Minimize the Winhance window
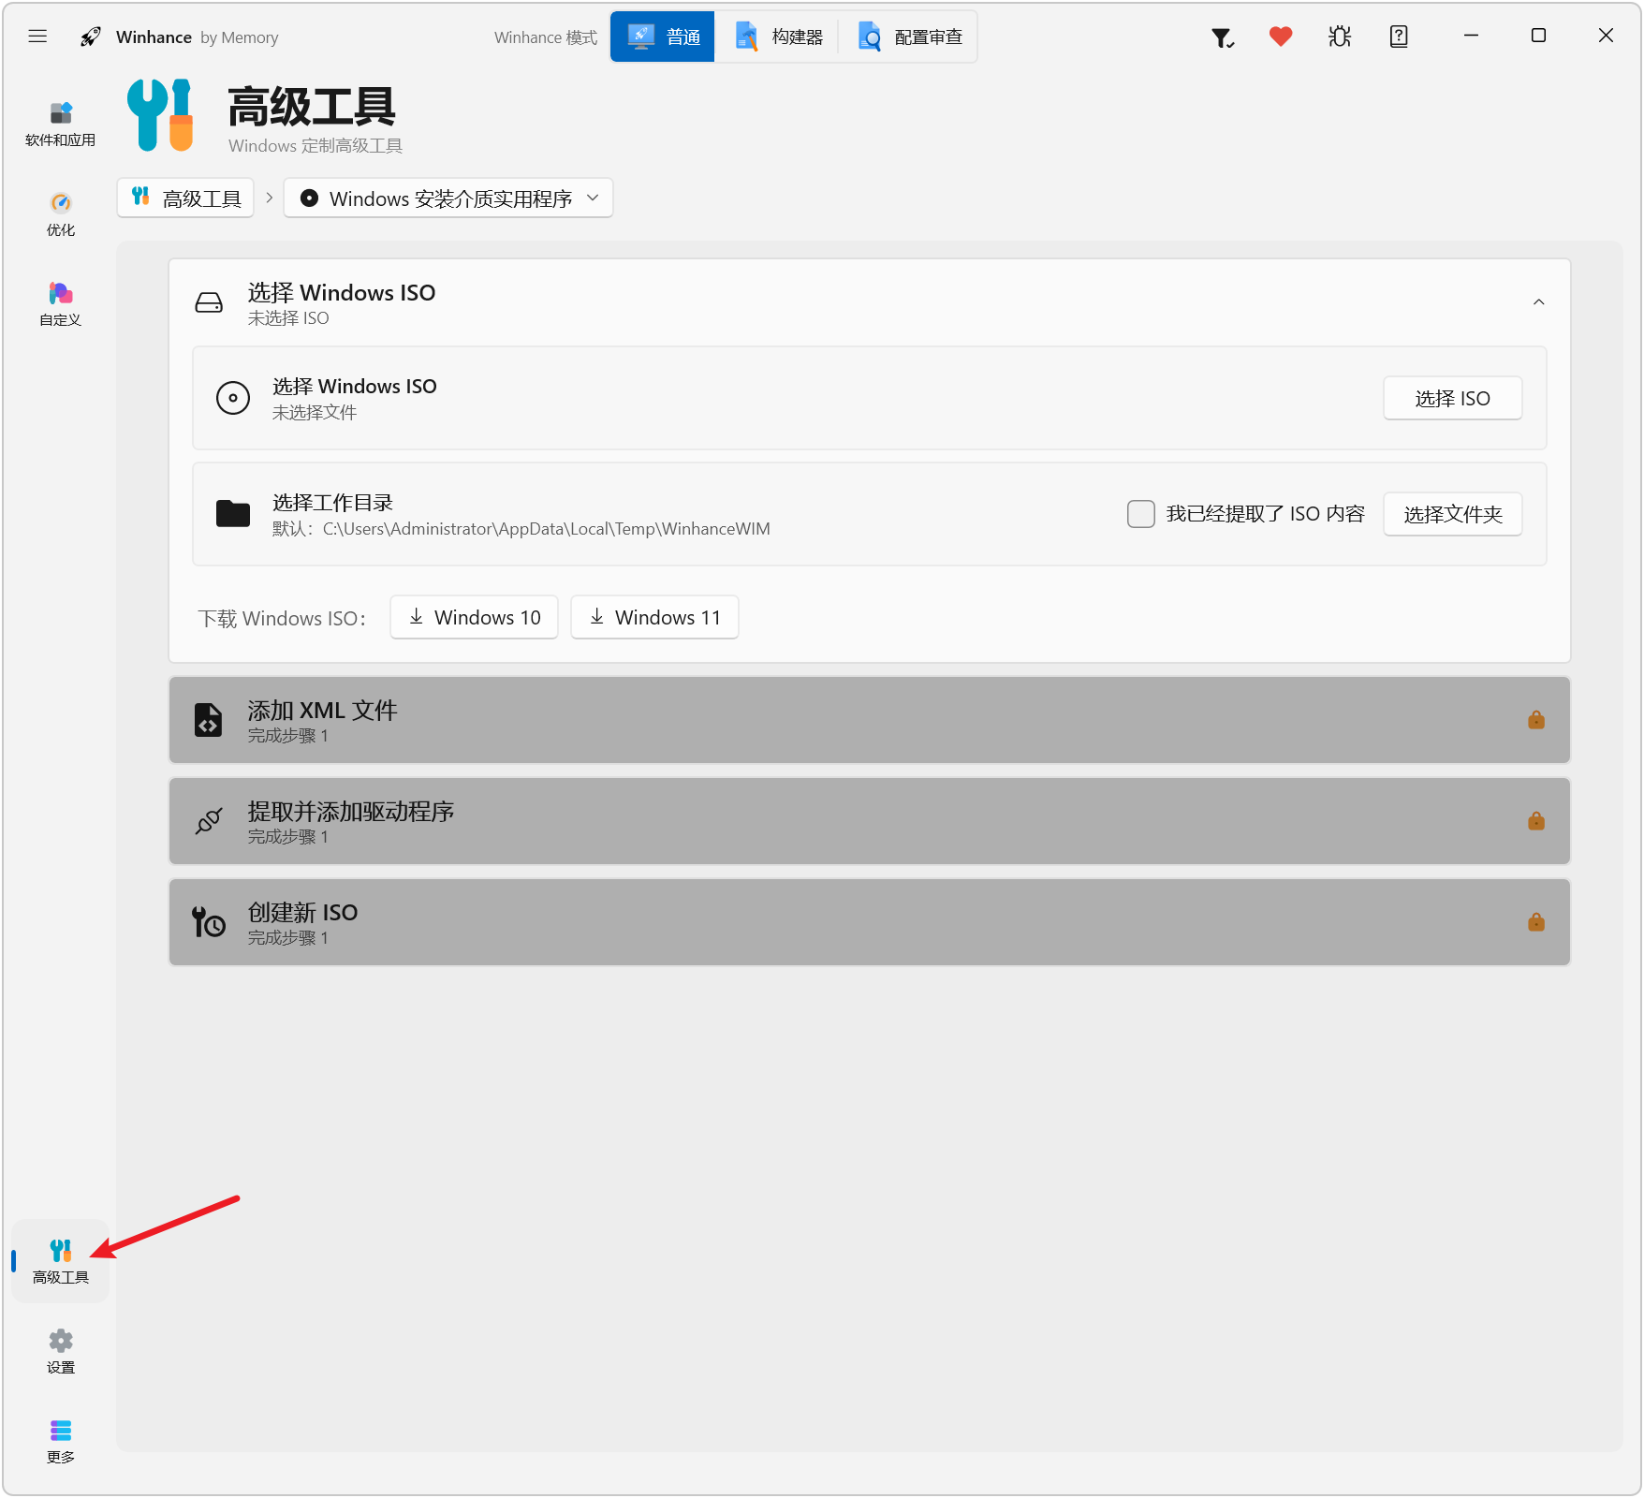 click(x=1471, y=36)
